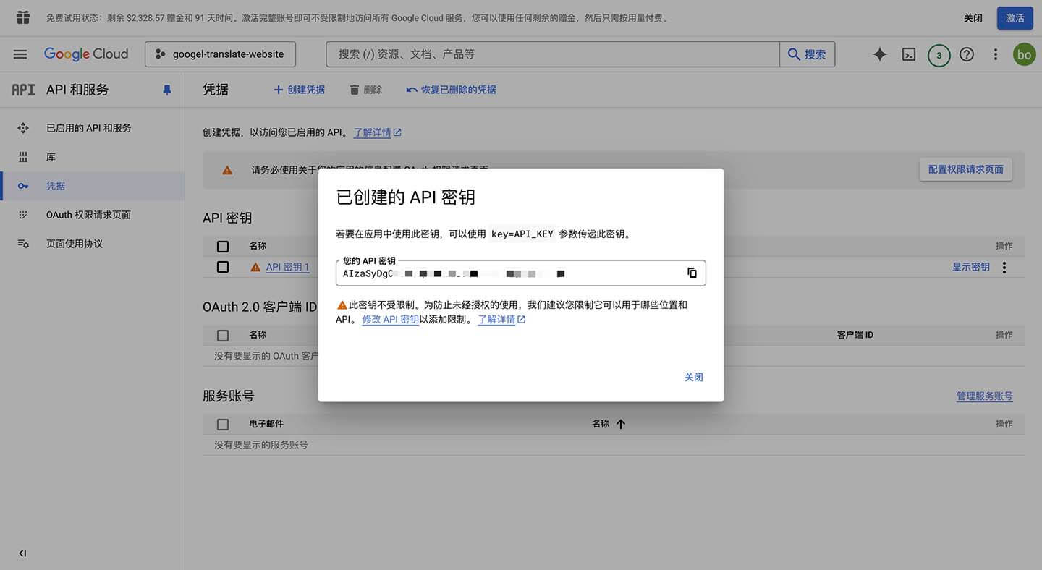The image size is (1042, 570).
Task: Click the 没有要显示的服务账号 message
Action: [x=261, y=445]
